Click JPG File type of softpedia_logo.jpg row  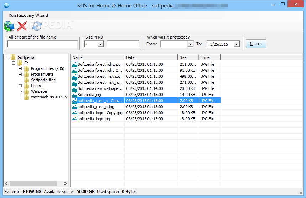pos(208,119)
